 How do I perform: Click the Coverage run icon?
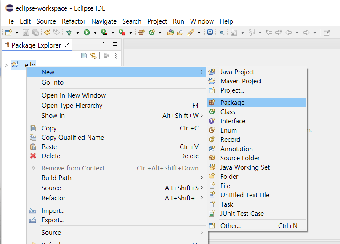click(104, 32)
